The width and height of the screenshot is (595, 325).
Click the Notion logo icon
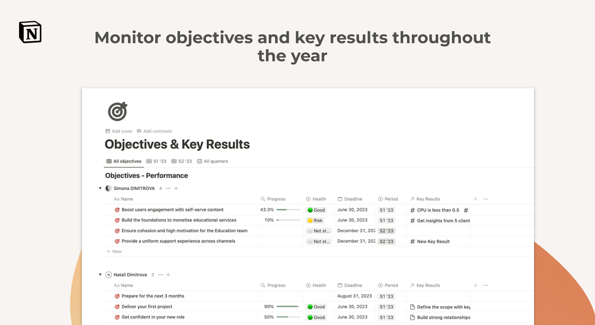[30, 32]
